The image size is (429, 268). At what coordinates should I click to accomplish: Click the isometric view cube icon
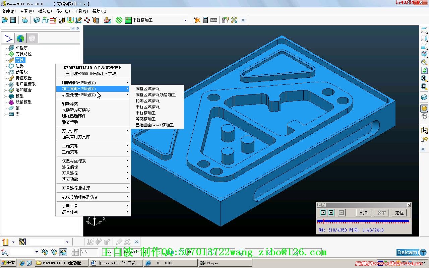click(424, 54)
